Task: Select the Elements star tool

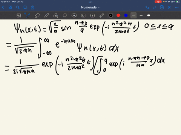Action: tap(74, 15)
